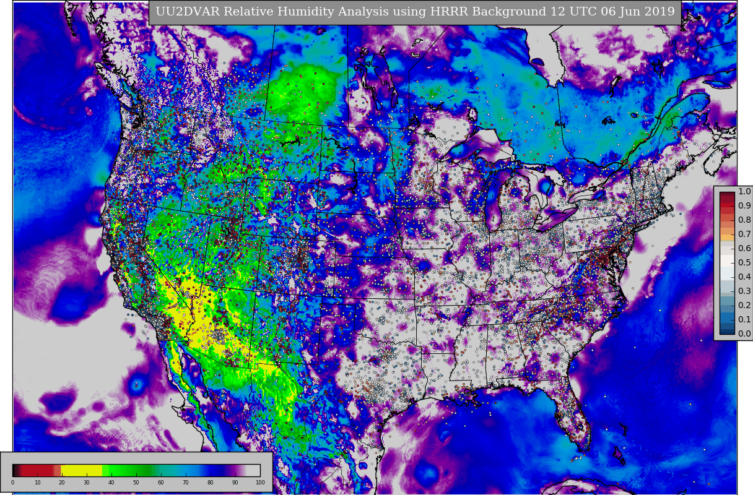The height and width of the screenshot is (495, 753).
Task: Click the '0.4' label on the right colorbar
Action: (744, 277)
